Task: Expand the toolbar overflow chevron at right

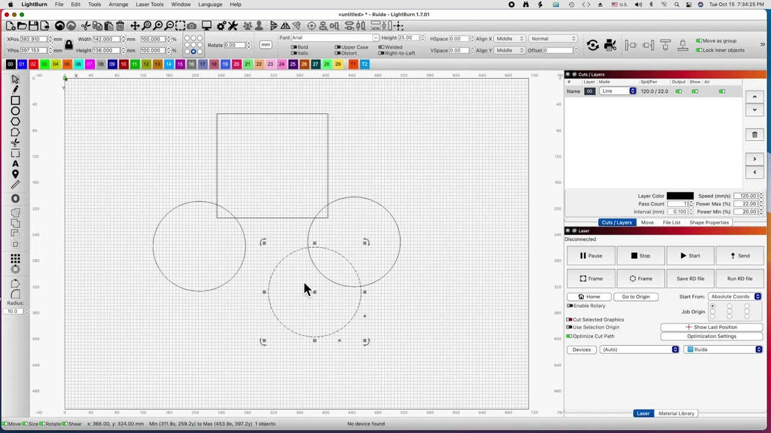Action: tap(763, 45)
